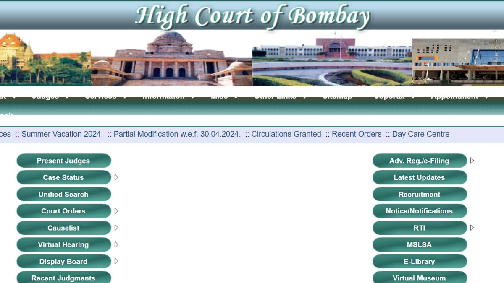504x283 pixels.
Task: Open the Display Board button
Action: point(64,261)
